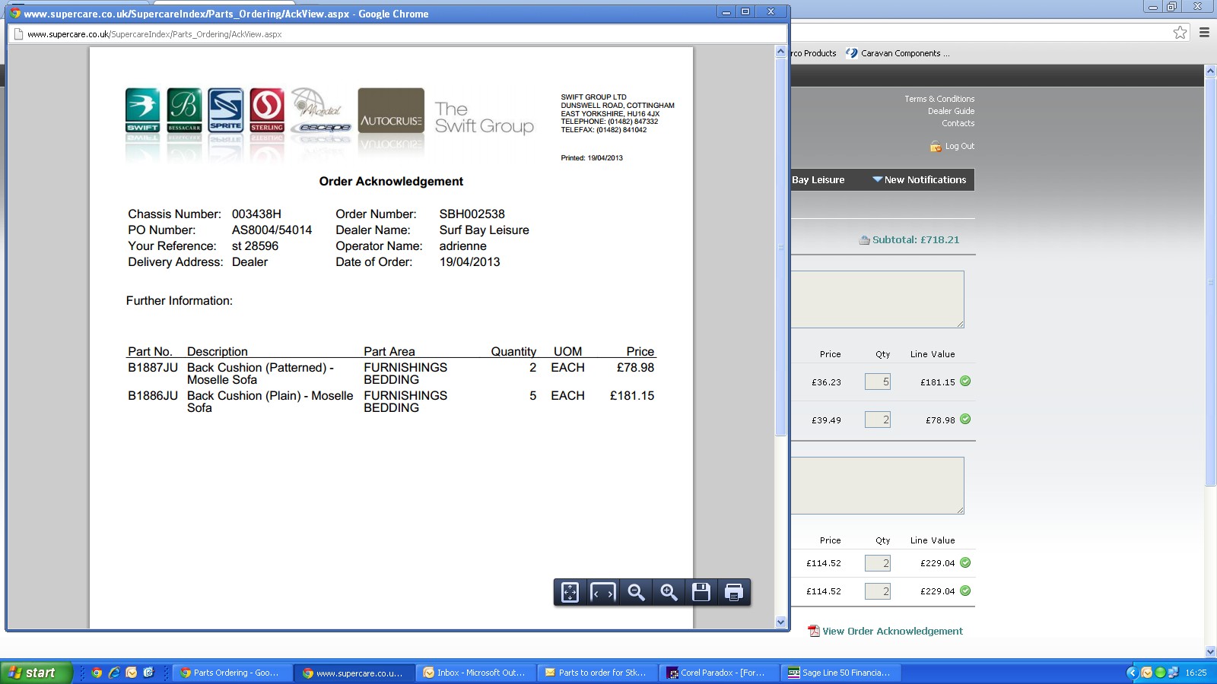Switch to Inbox - Microsoft Outlook on the taskbar

tap(478, 673)
